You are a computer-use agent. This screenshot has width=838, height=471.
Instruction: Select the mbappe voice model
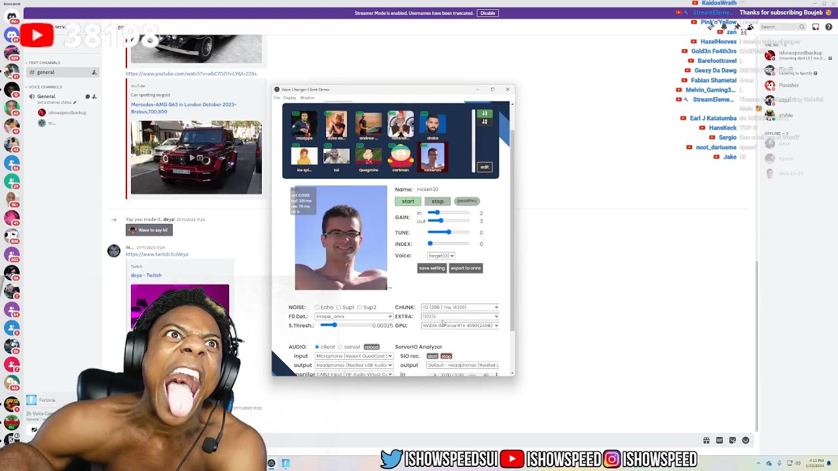[x=304, y=125]
